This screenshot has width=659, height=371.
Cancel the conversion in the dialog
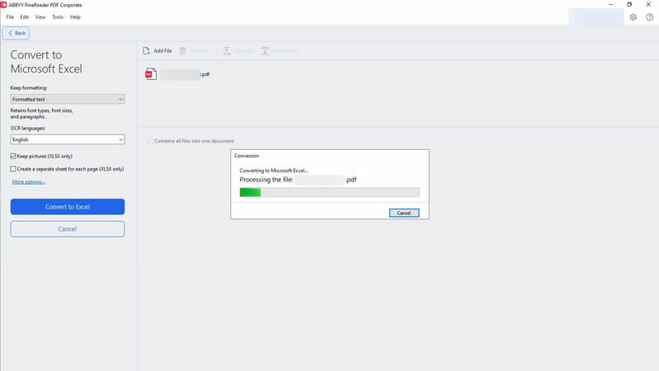tap(404, 213)
